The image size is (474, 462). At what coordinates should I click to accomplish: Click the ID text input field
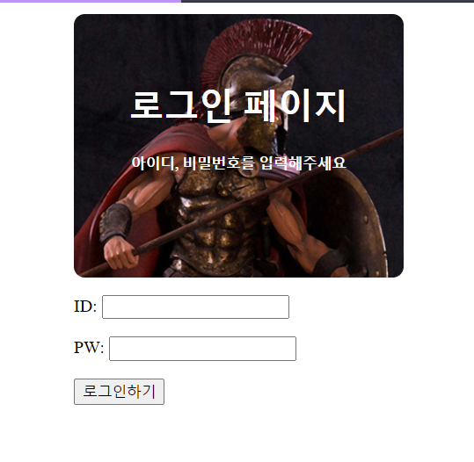(x=195, y=307)
